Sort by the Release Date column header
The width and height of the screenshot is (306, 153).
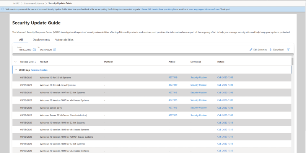27,62
